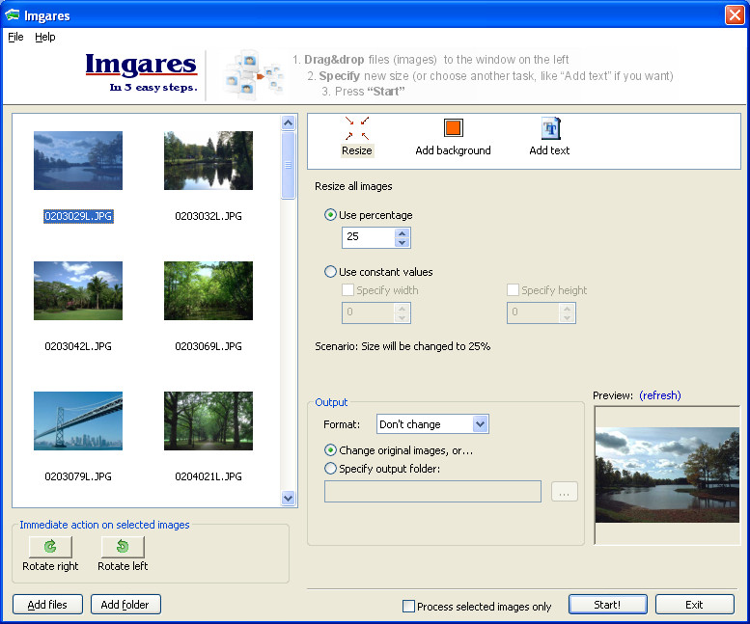The width and height of the screenshot is (750, 624).
Task: Click the 0203042L.JPG file name label
Action: (78, 346)
